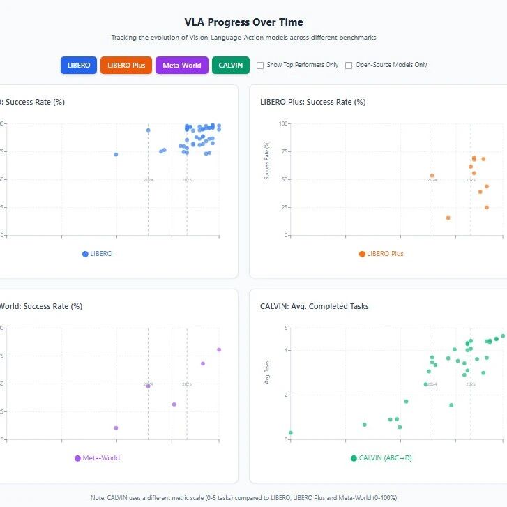Select 2025 marker label in Meta-World chart
Screen dimensions: 507x507
pyautogui.click(x=187, y=384)
